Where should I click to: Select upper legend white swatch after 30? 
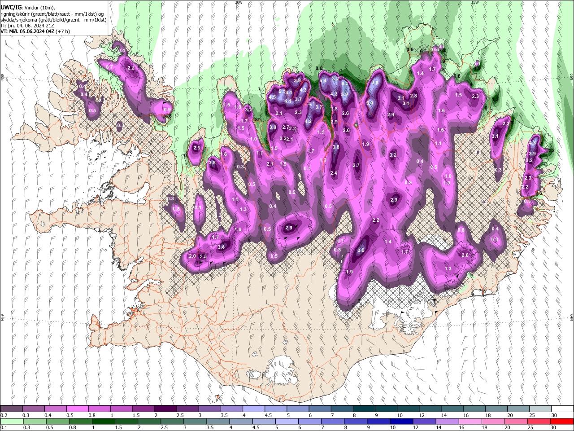(x=562, y=409)
